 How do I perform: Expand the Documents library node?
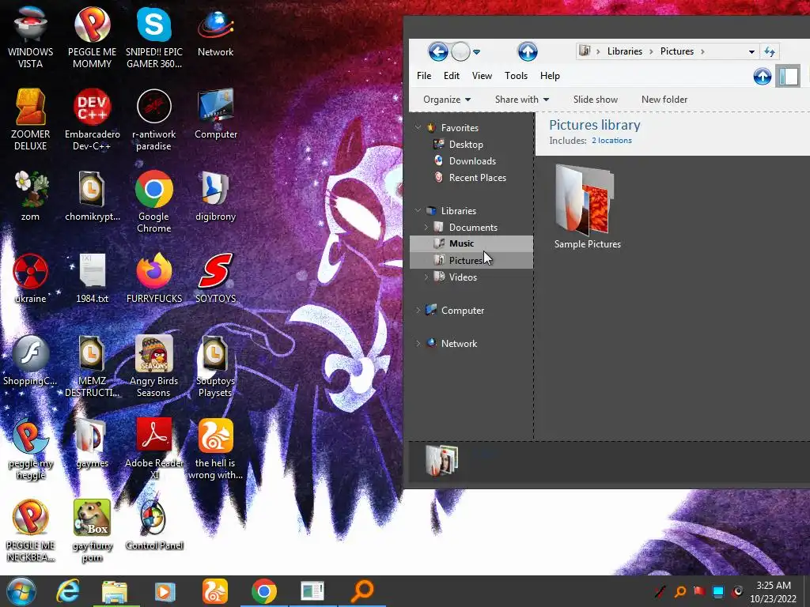[426, 227]
